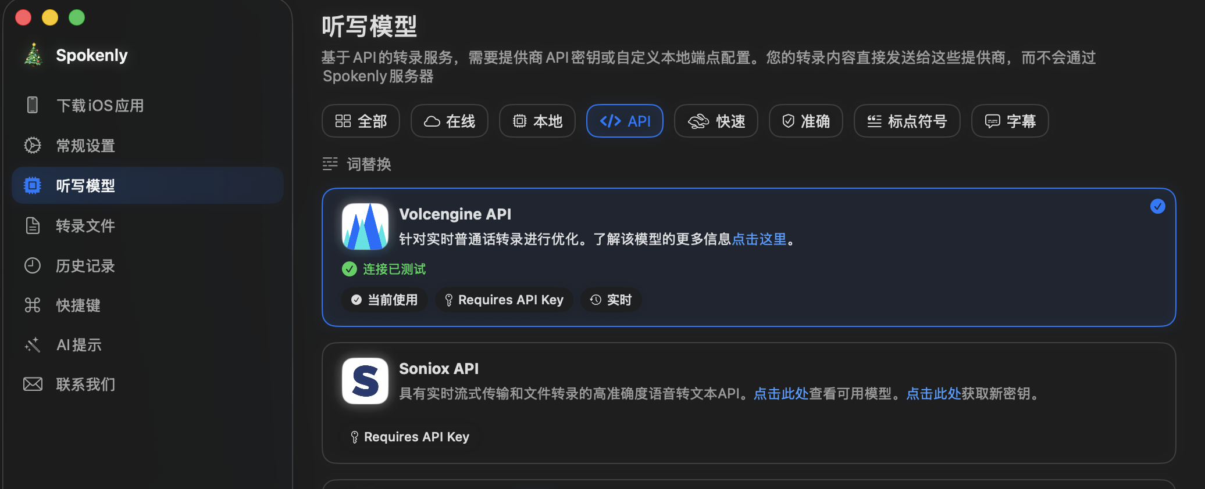Filter models by 全部
The image size is (1205, 489).
[x=361, y=121]
